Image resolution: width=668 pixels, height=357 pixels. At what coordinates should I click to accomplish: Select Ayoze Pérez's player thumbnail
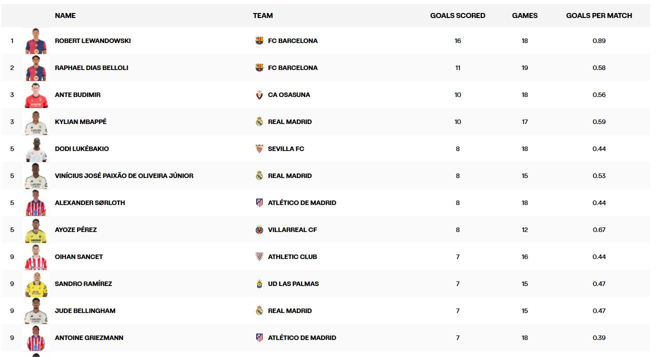(36, 229)
